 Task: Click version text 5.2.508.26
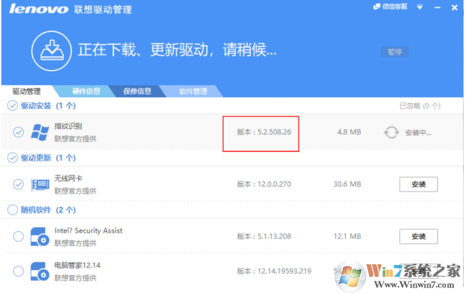click(x=274, y=132)
